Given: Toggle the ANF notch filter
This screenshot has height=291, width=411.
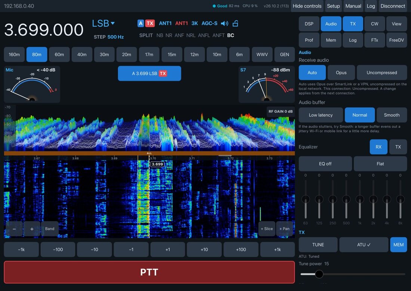Looking at the screenshot, I should (x=179, y=35).
